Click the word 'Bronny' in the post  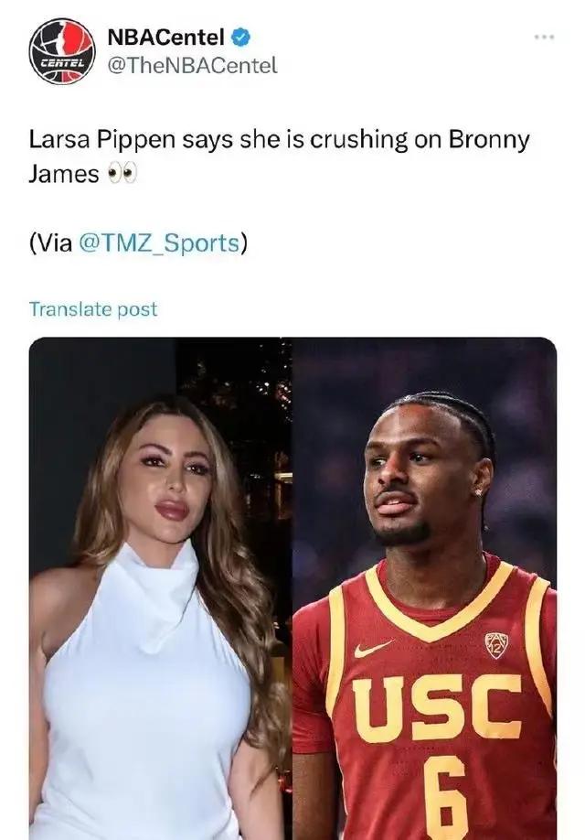[x=489, y=140]
